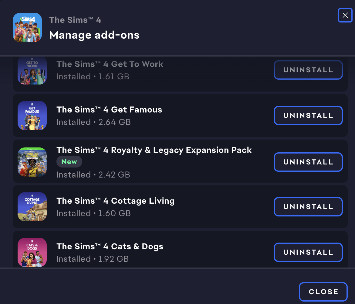Click the Get To Work pack icon
This screenshot has width=355, height=304.
[32, 71]
